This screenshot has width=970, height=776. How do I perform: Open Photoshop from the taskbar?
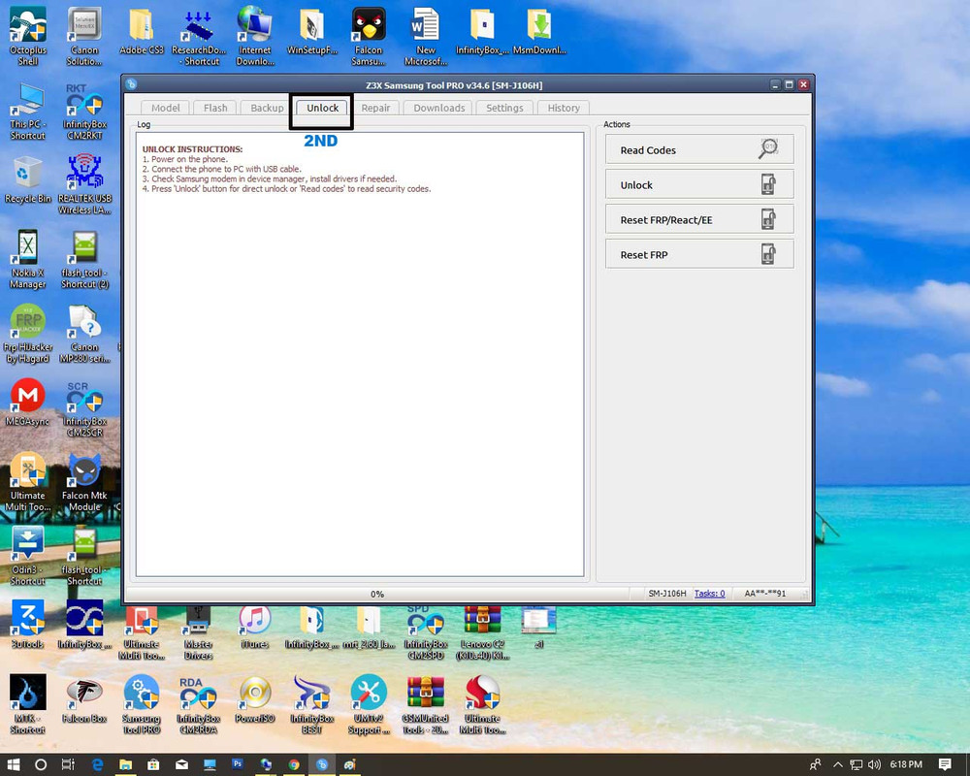(x=238, y=764)
